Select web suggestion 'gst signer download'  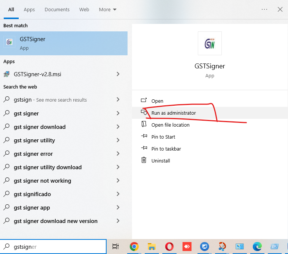pyautogui.click(x=64, y=127)
